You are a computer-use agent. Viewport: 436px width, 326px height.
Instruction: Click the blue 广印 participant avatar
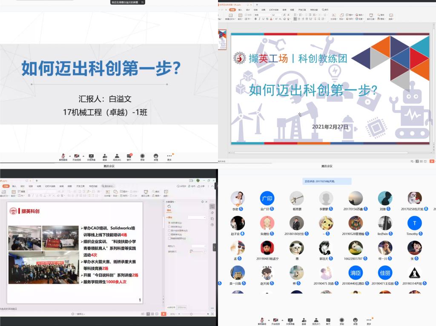tap(267, 198)
